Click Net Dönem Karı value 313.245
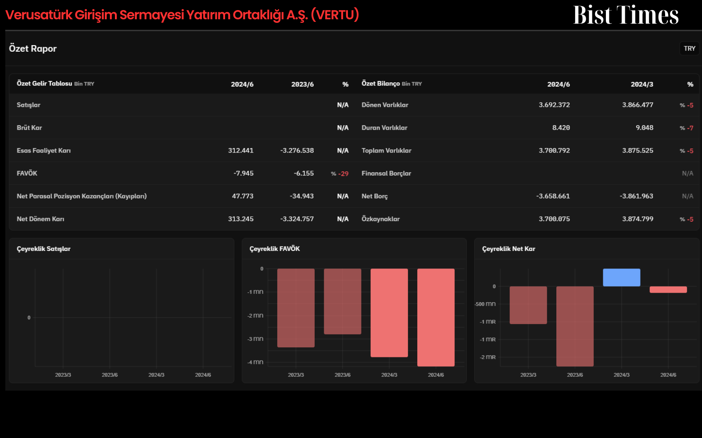Image resolution: width=702 pixels, height=438 pixels. [x=240, y=219]
